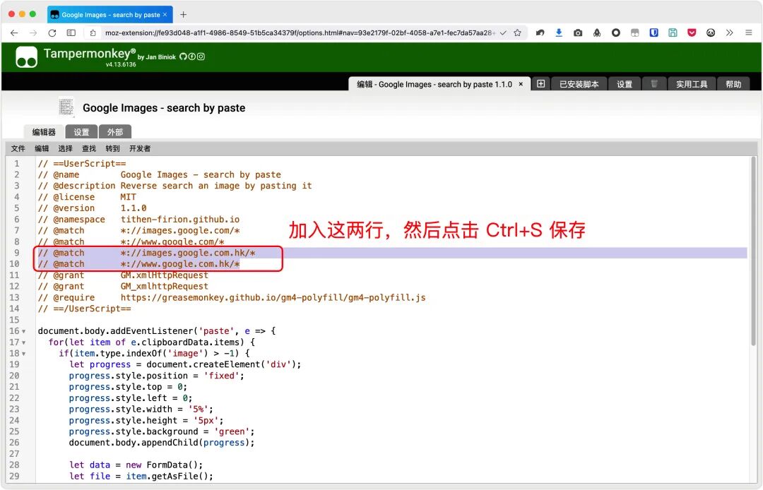Open the GitHub icon next to Jan Biniok

(x=183, y=57)
